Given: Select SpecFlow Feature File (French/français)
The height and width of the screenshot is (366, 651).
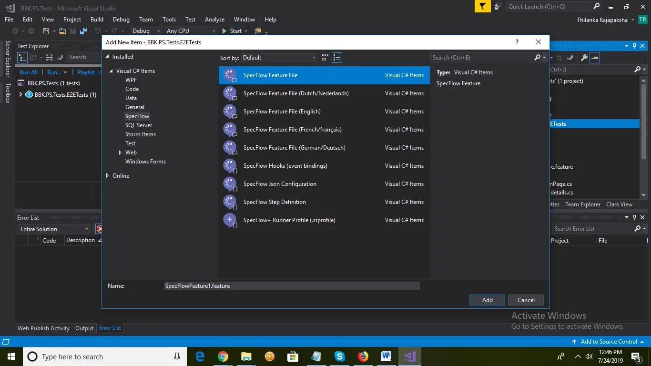Looking at the screenshot, I should 324,130.
